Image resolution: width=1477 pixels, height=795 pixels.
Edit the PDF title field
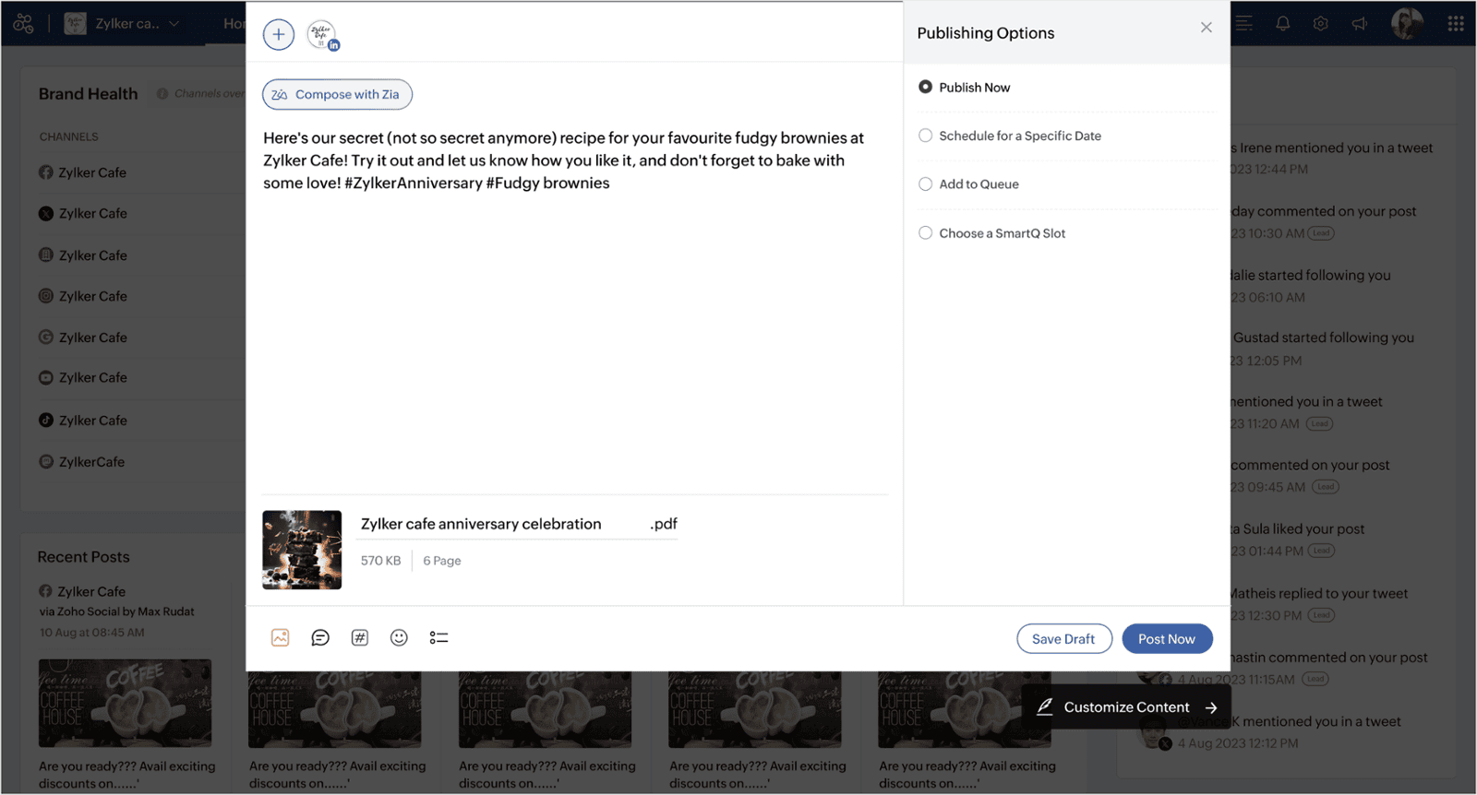click(x=519, y=524)
